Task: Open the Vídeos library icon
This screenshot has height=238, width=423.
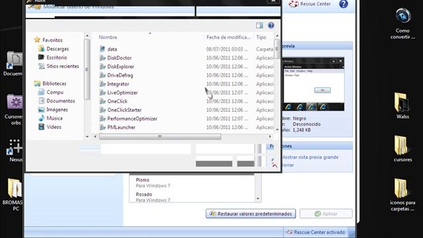Action: pyautogui.click(x=41, y=127)
